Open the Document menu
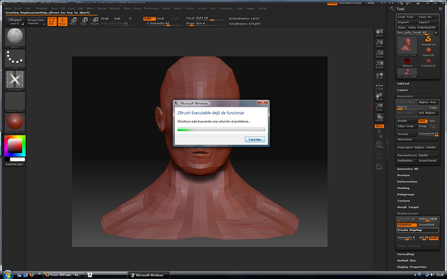 42,9
